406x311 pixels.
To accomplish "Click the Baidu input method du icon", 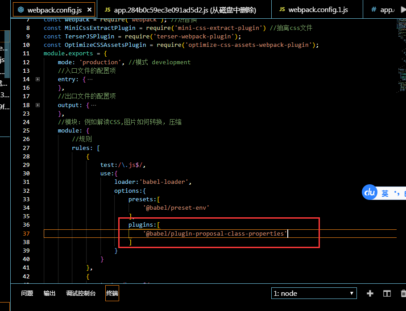I will click(x=369, y=192).
